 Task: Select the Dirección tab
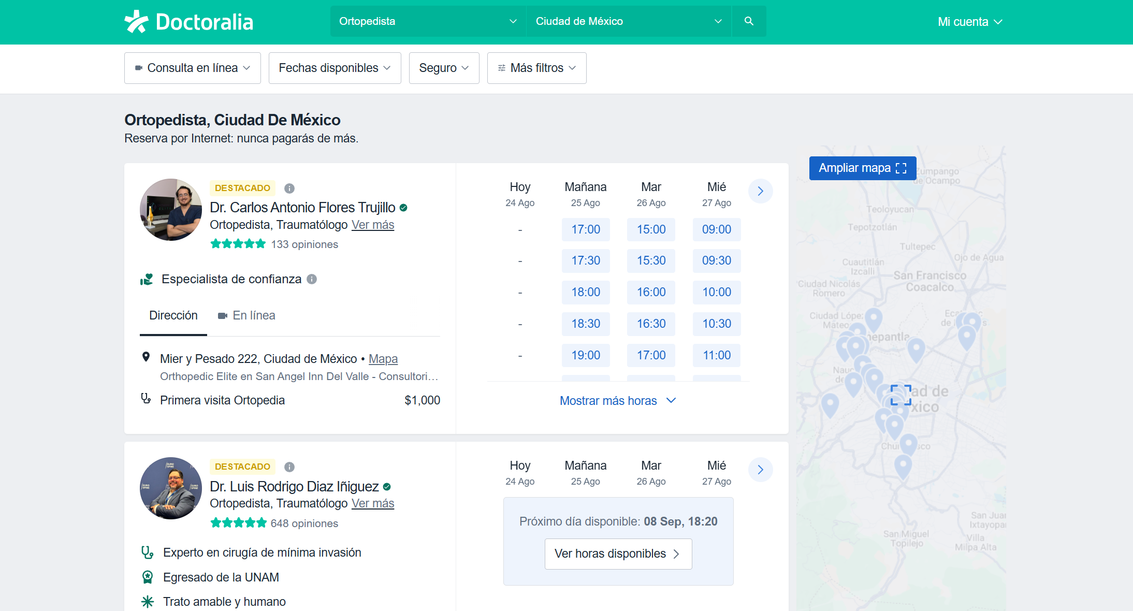[x=173, y=315]
